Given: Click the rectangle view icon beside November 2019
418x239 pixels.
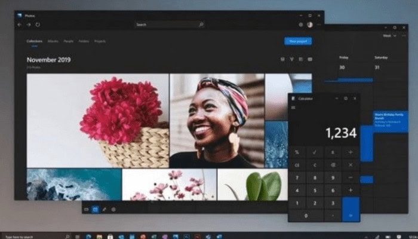Looking at the screenshot, I should (310, 59).
